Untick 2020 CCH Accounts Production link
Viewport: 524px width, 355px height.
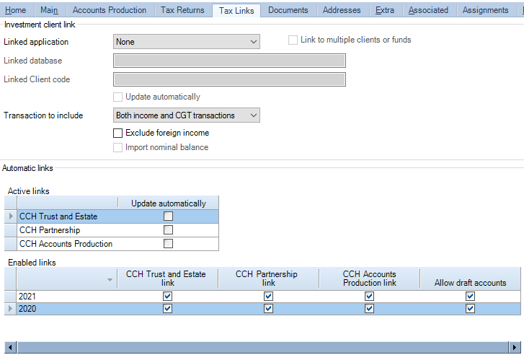point(369,309)
